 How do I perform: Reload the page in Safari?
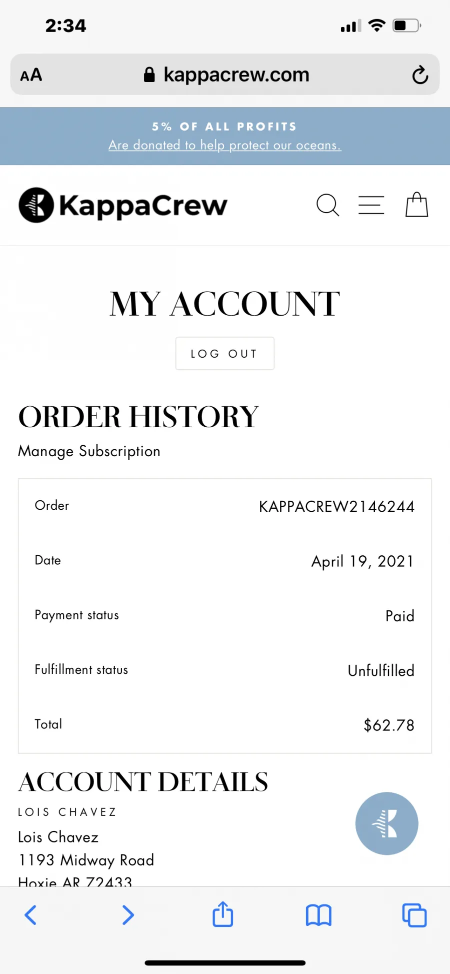(x=420, y=75)
